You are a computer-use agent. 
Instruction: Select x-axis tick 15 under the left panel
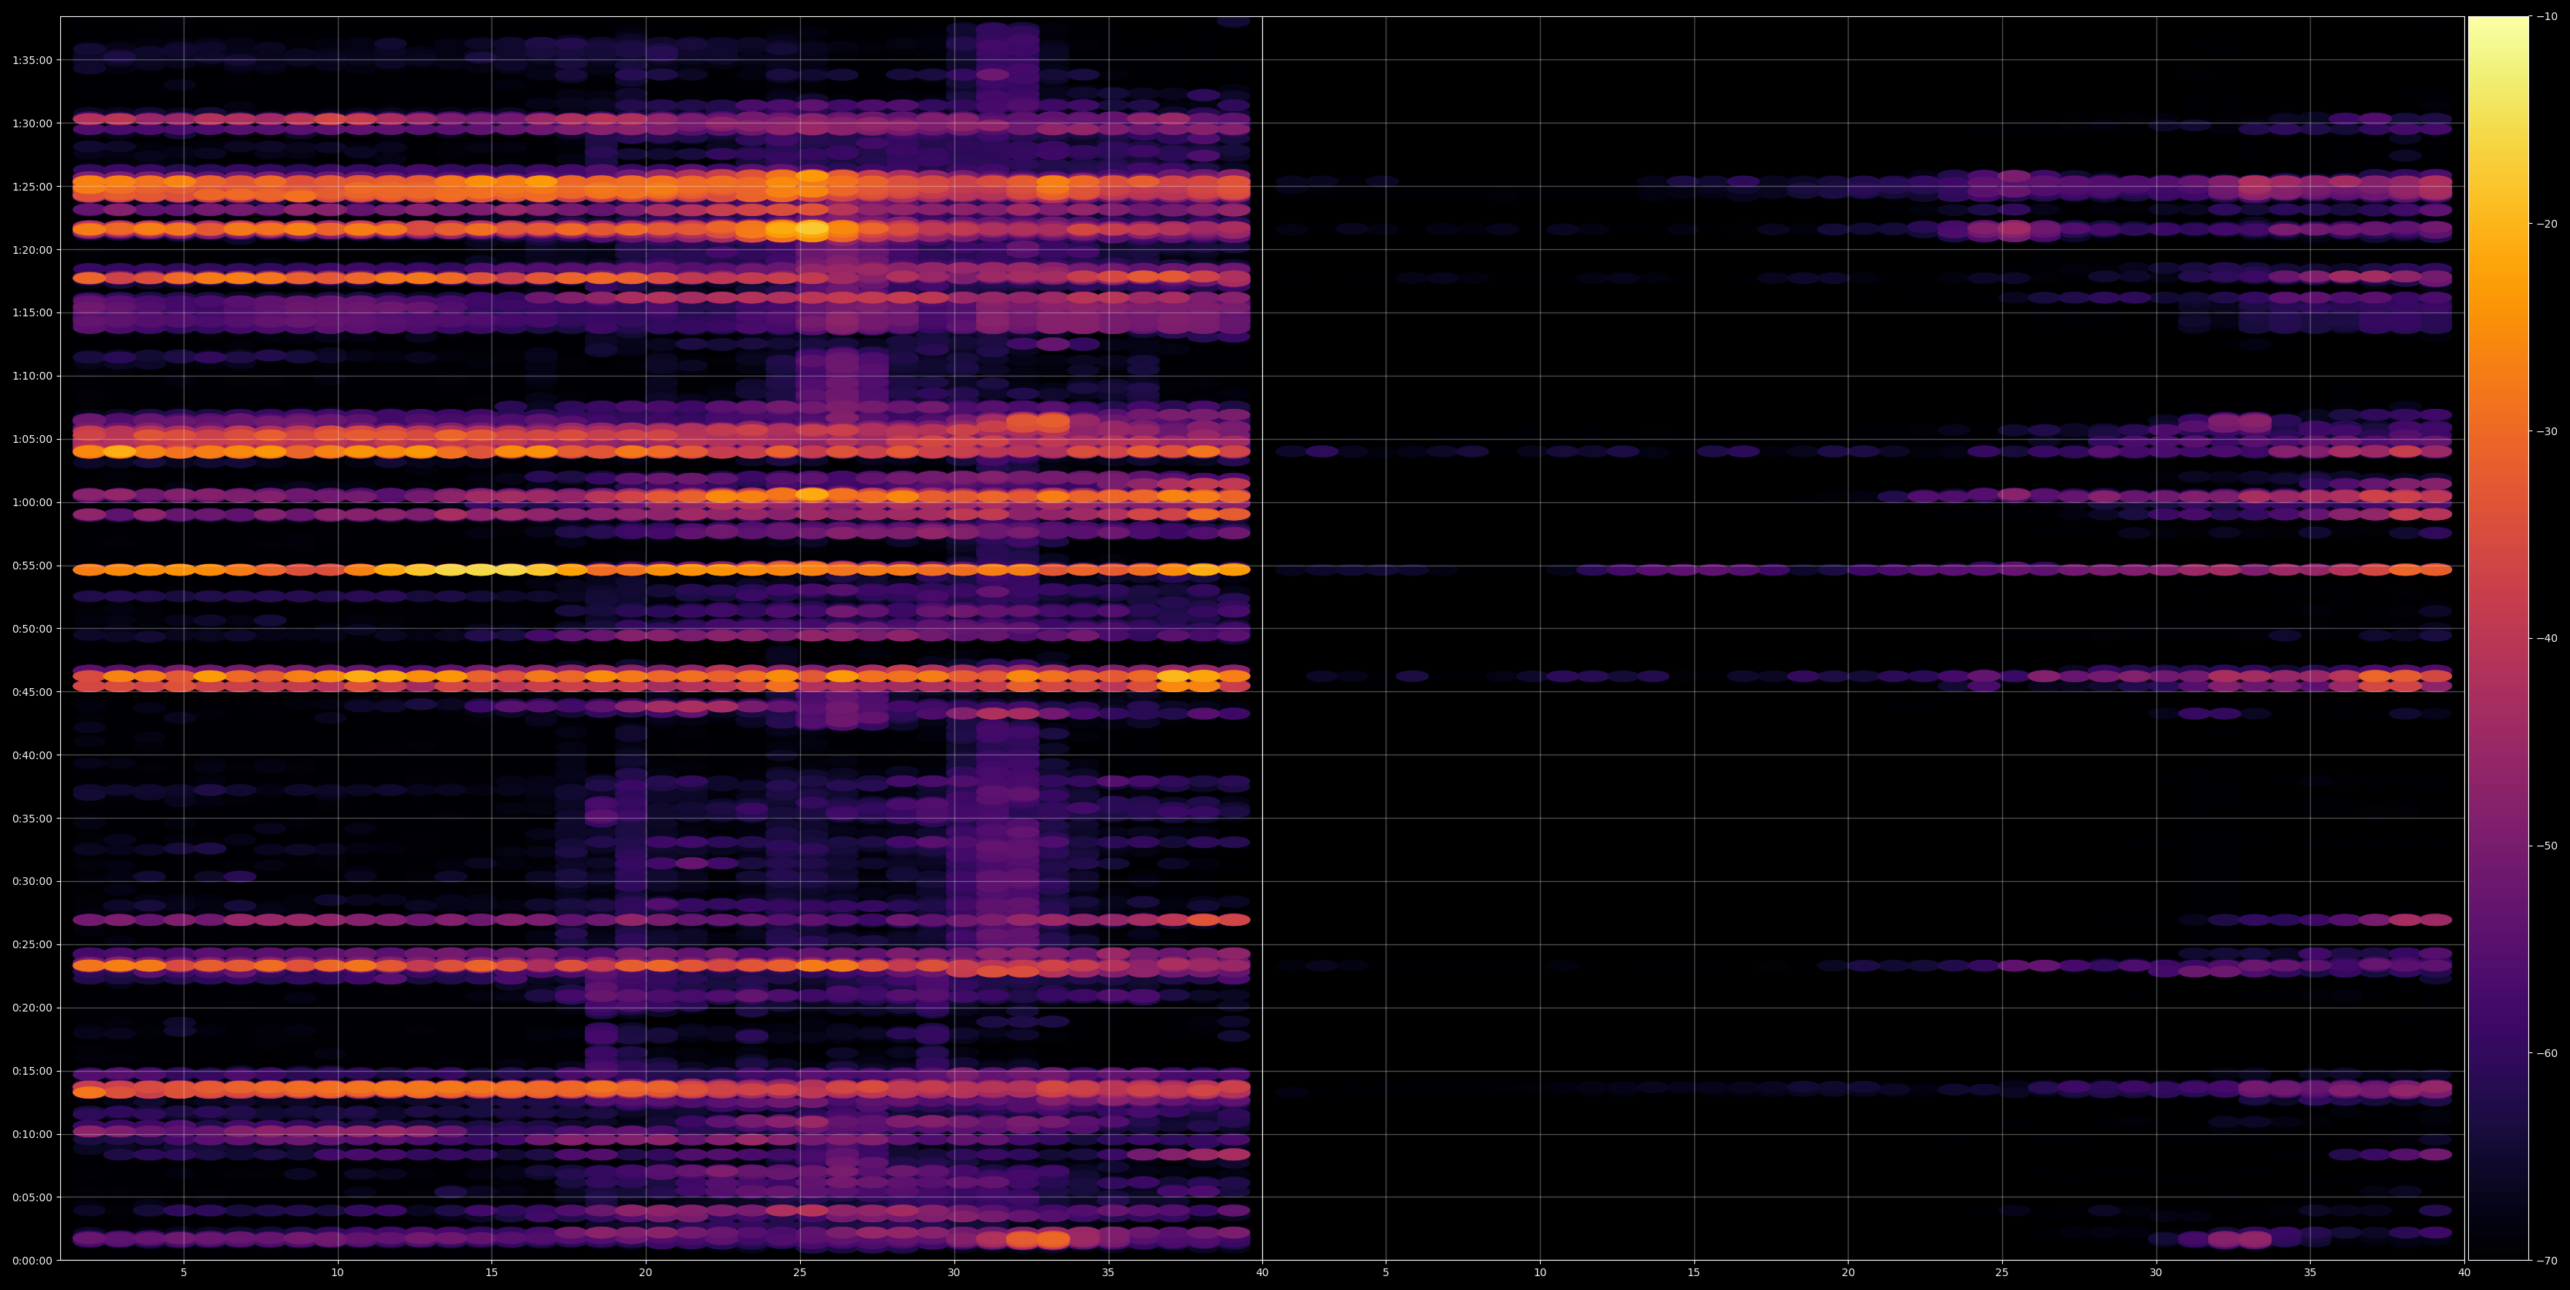[x=491, y=1273]
